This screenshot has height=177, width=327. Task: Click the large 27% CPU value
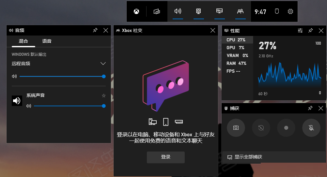coord(268,46)
